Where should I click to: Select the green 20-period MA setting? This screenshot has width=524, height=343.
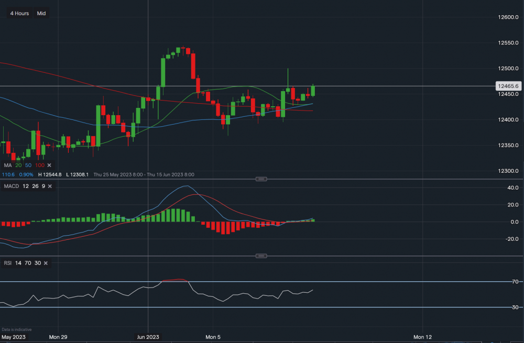[x=18, y=165]
